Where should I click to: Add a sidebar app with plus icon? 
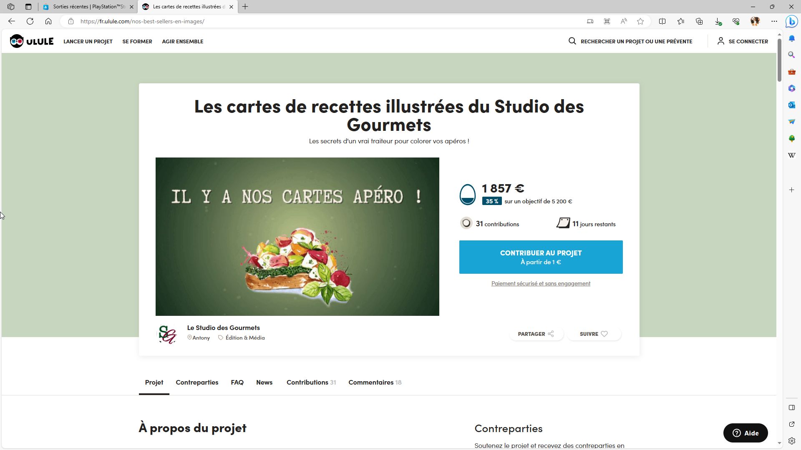coord(792,190)
